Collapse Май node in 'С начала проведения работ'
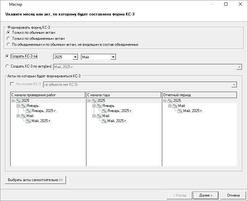Image resolution: width=248 pixels, height=201 pixels. pyautogui.click(x=18, y=116)
